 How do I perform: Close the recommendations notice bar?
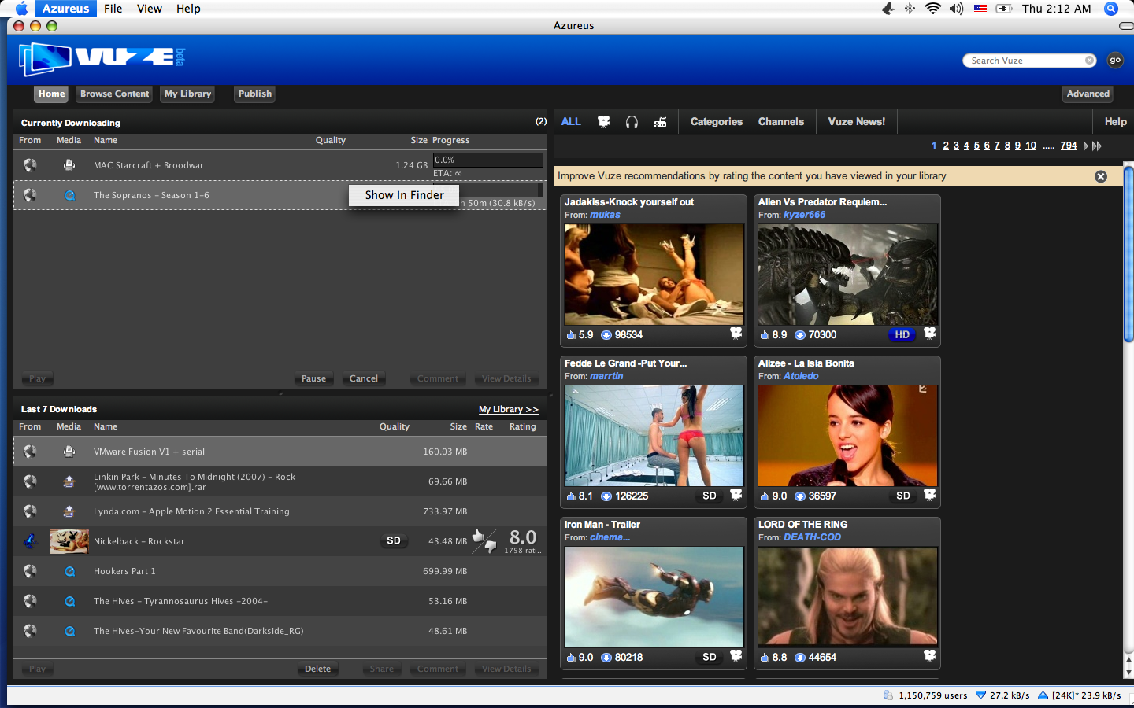[1101, 176]
